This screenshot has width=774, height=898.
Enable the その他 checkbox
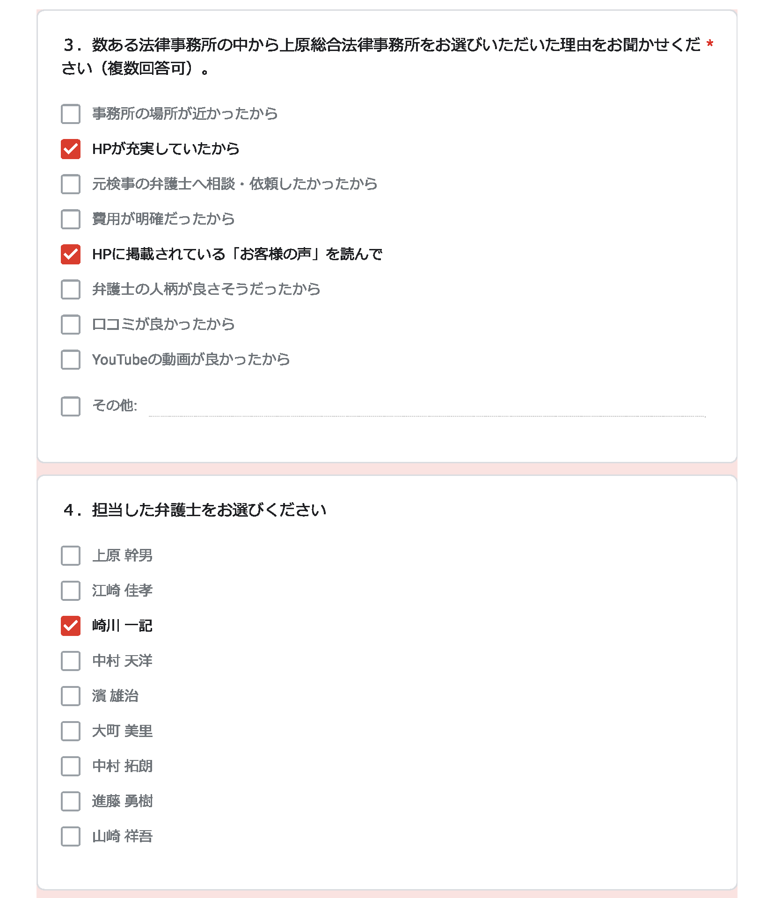pyautogui.click(x=71, y=406)
